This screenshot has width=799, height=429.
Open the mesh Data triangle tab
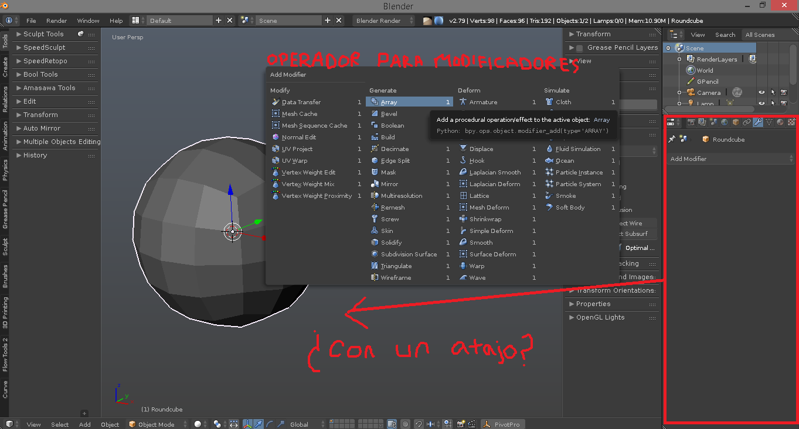click(x=769, y=122)
